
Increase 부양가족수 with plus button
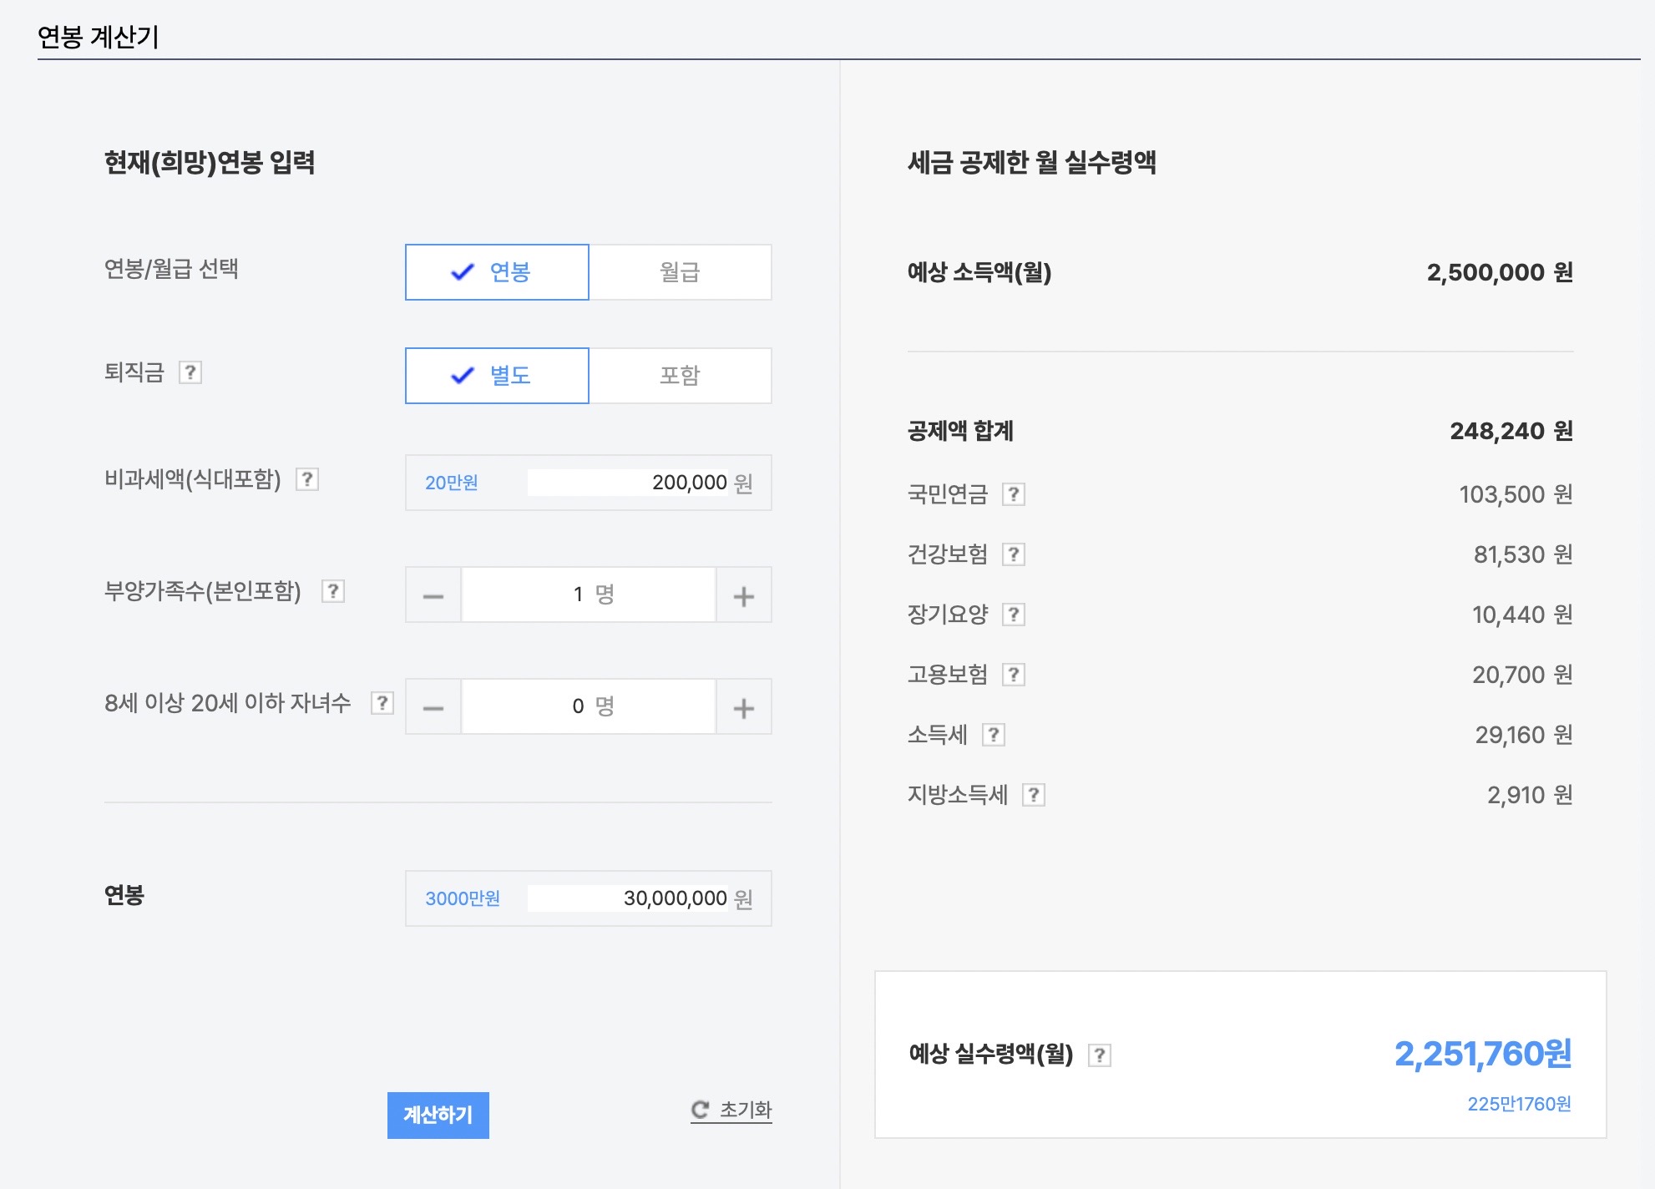point(743,595)
